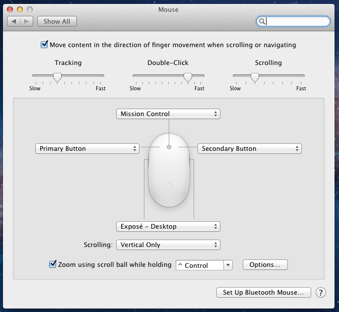This screenshot has width=339, height=312.
Task: Go forward with the right arrow button
Action: (x=26, y=21)
